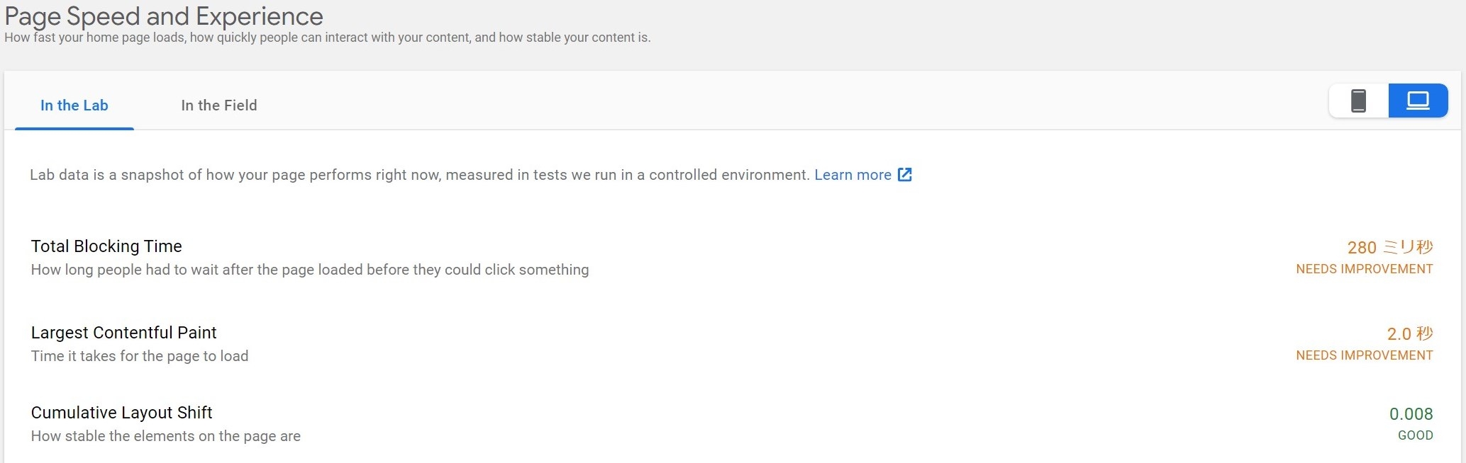Click the Total Blocking Time heading
This screenshot has height=463, width=1466.
[x=106, y=246]
